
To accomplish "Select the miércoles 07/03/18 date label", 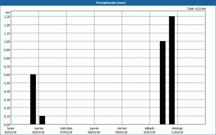I will (66, 130).
